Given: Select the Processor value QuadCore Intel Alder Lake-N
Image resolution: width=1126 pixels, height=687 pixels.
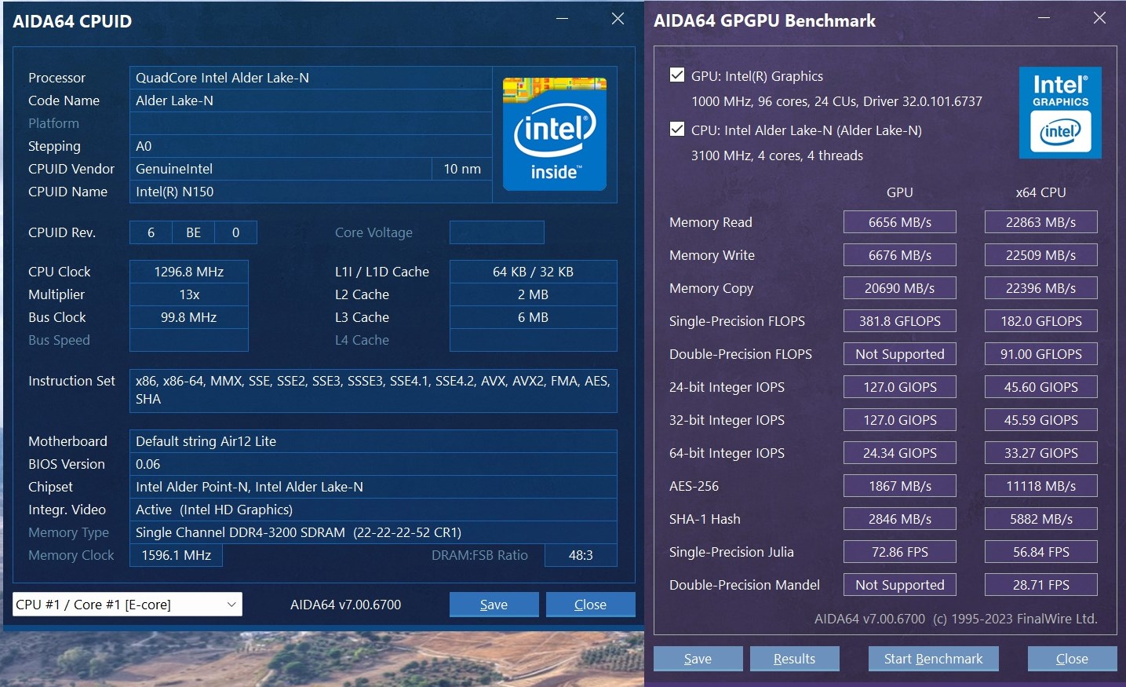Looking at the screenshot, I should [x=311, y=78].
